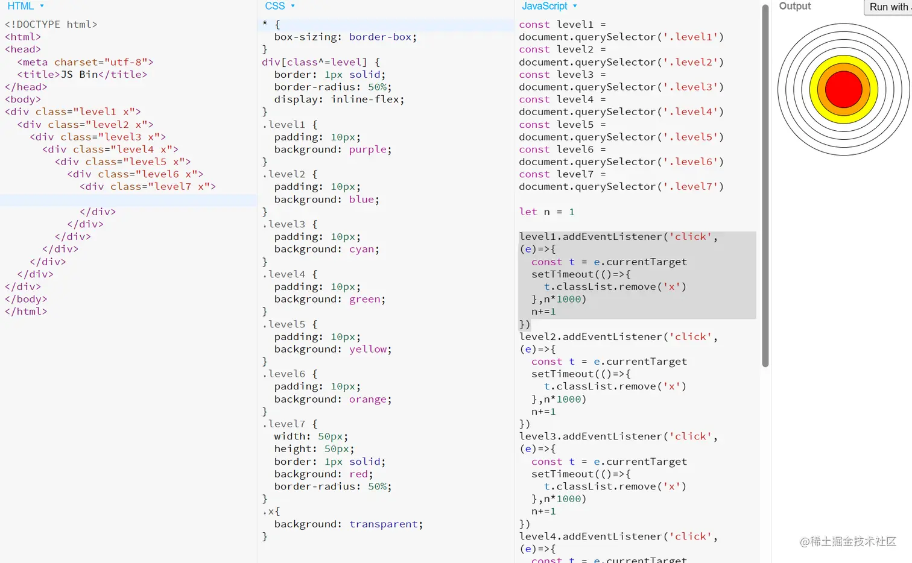Select the meta charset="utf-8" line
This screenshot has height=563, width=912.
pyautogui.click(x=86, y=62)
